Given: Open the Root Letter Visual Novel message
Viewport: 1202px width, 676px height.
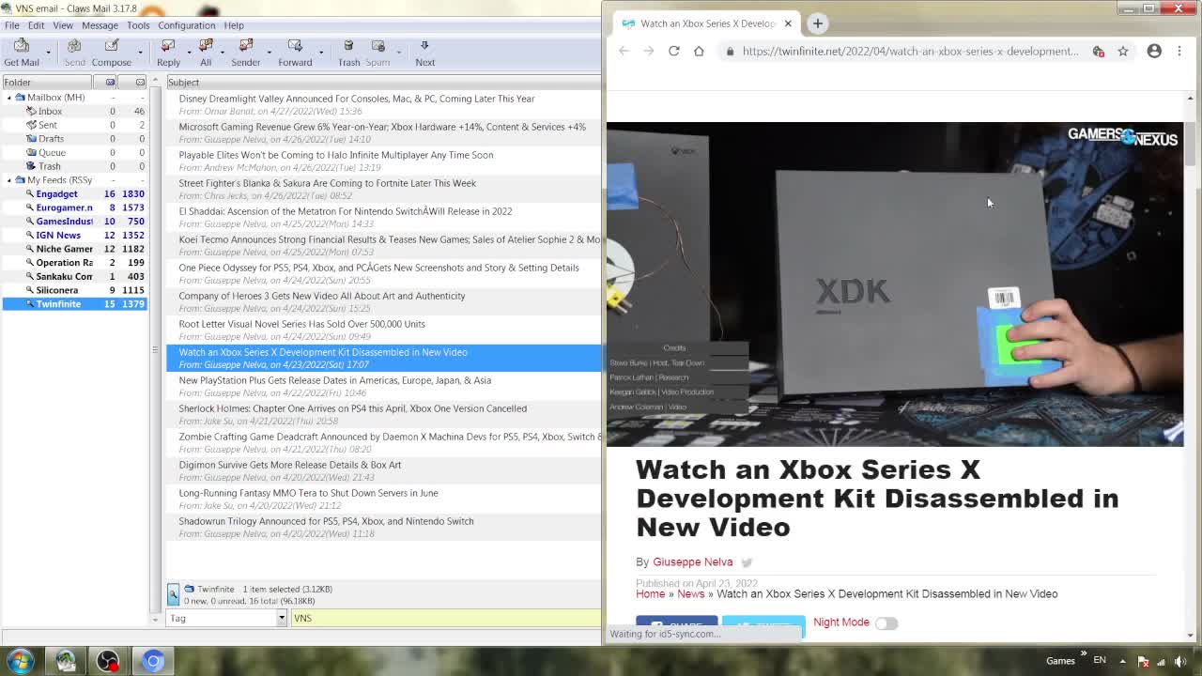Looking at the screenshot, I should [383, 330].
